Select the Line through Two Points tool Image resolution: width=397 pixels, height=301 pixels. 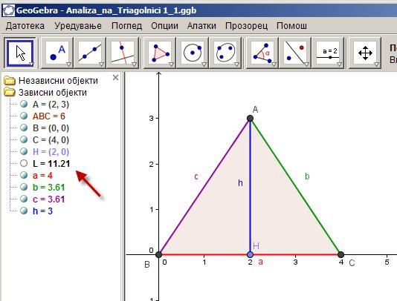90,53
